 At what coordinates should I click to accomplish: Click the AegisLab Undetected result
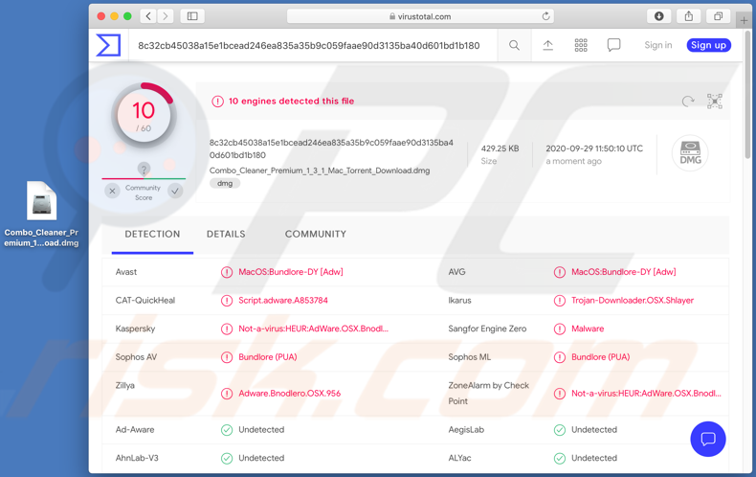click(594, 430)
